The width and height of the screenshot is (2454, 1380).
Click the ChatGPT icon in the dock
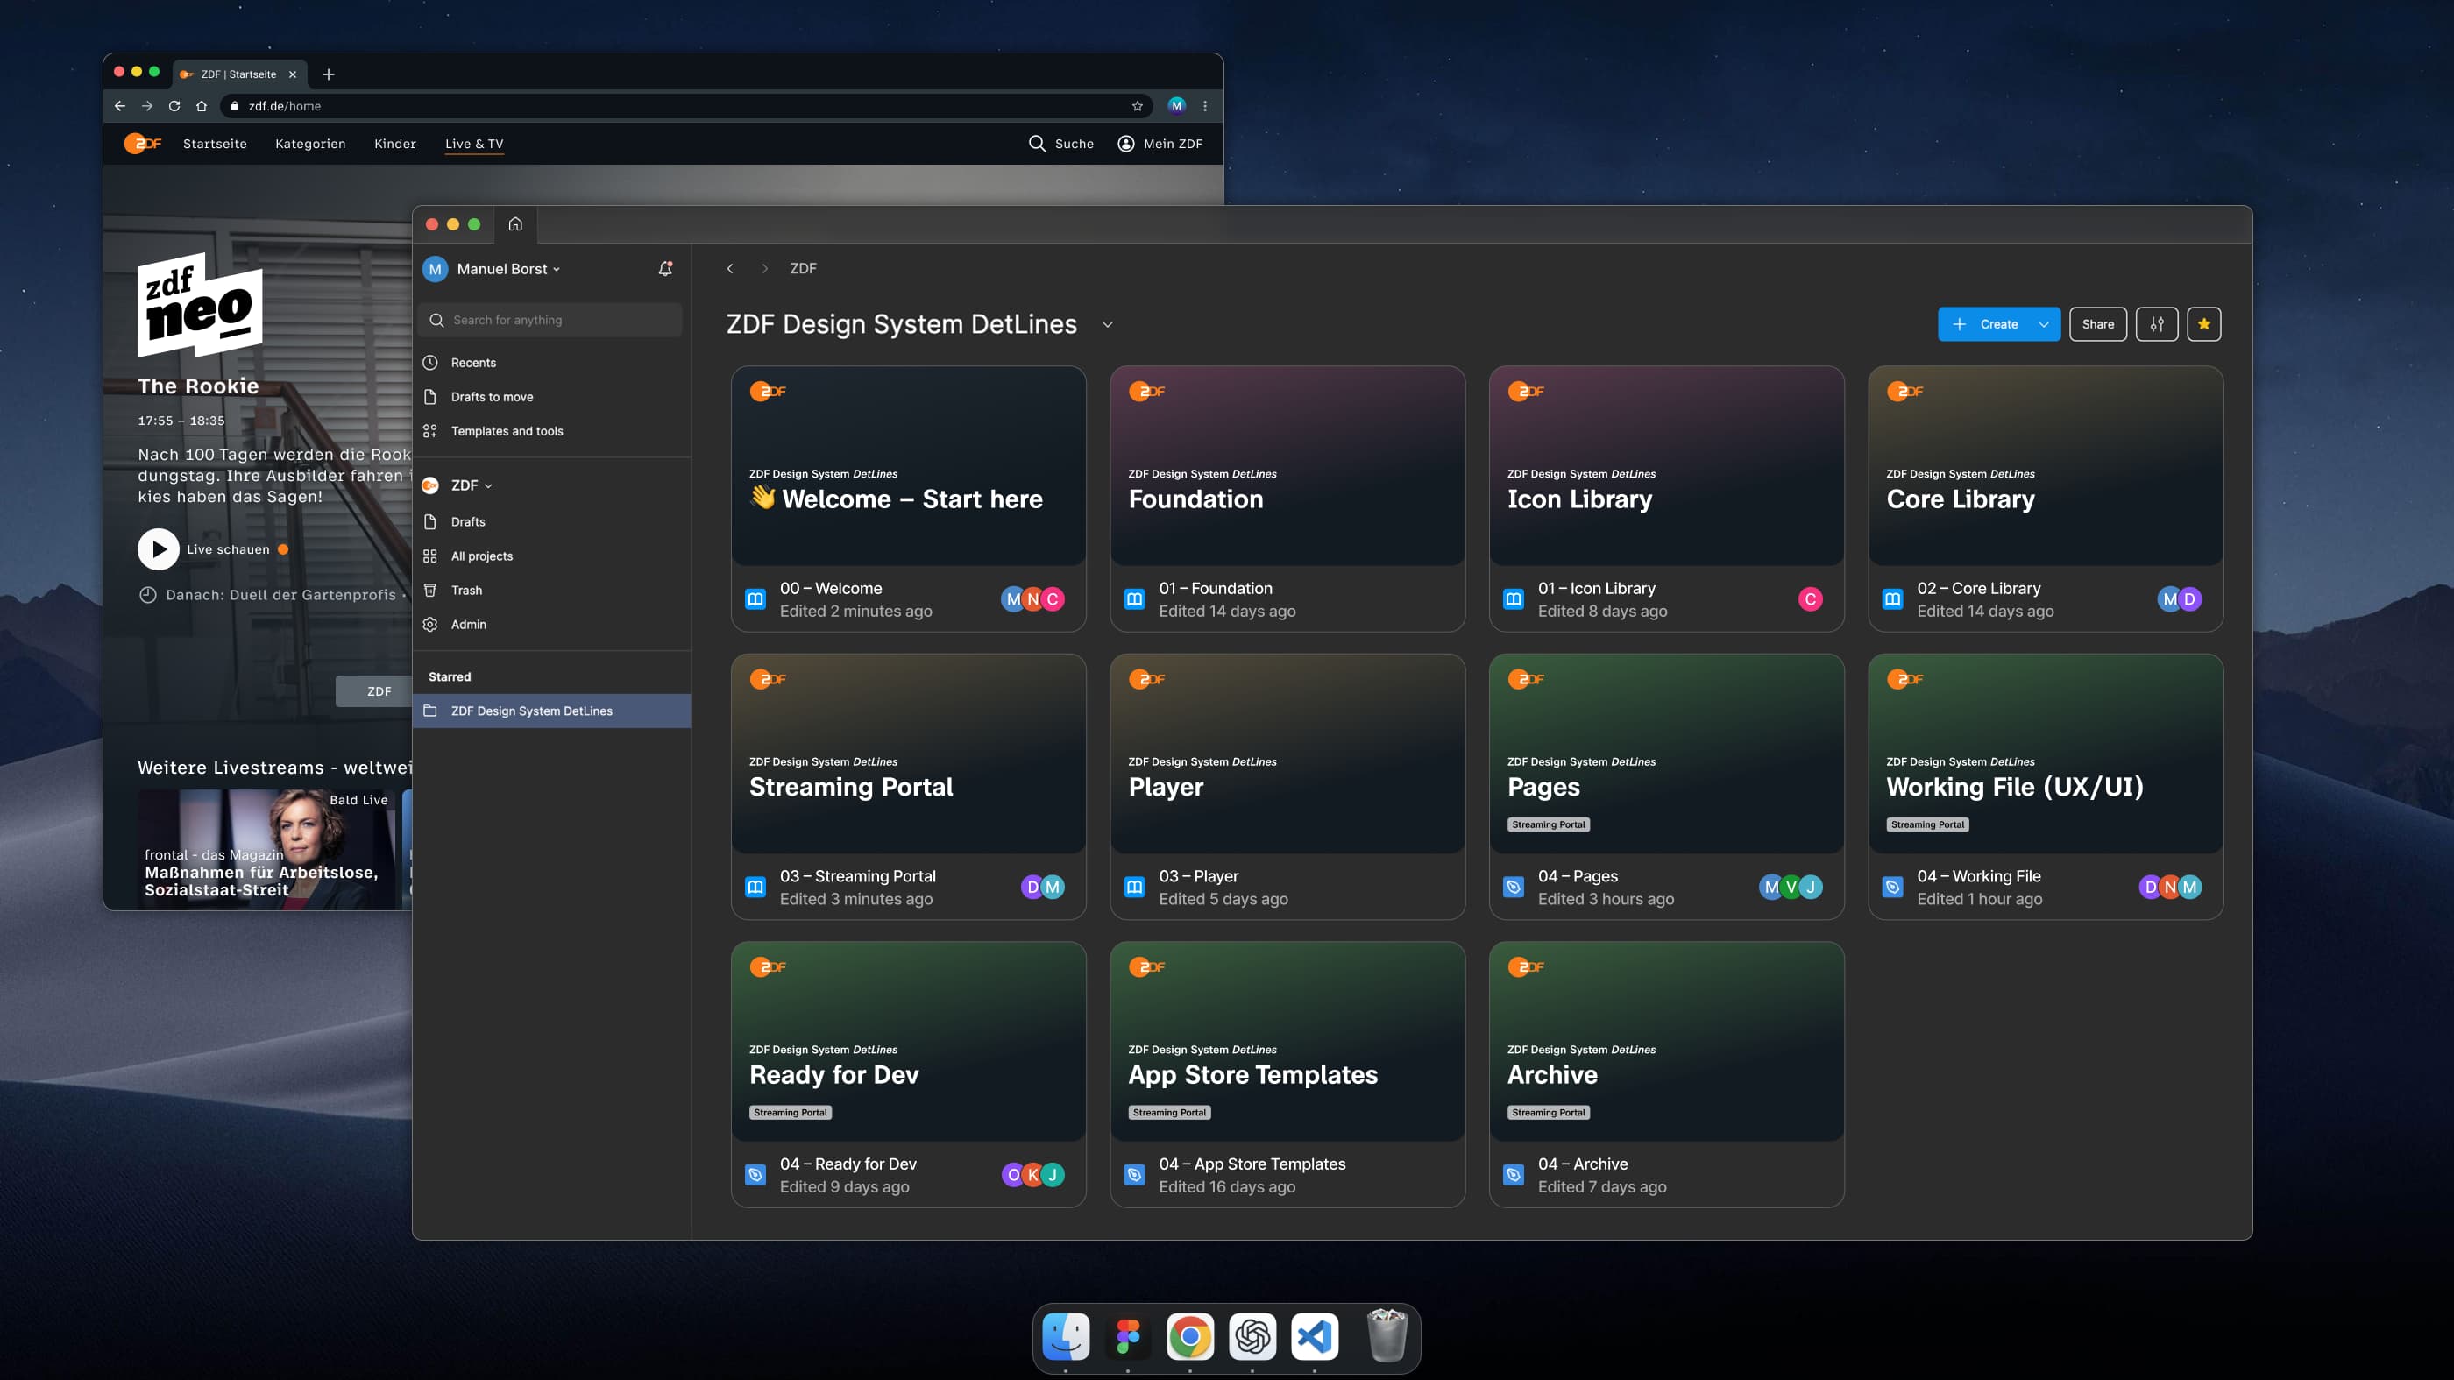(1252, 1337)
